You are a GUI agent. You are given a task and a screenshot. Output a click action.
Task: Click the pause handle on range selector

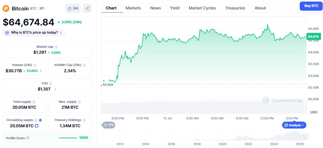pyautogui.click(x=306, y=135)
